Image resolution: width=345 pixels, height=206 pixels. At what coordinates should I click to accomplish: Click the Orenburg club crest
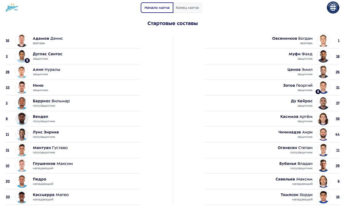[333, 8]
